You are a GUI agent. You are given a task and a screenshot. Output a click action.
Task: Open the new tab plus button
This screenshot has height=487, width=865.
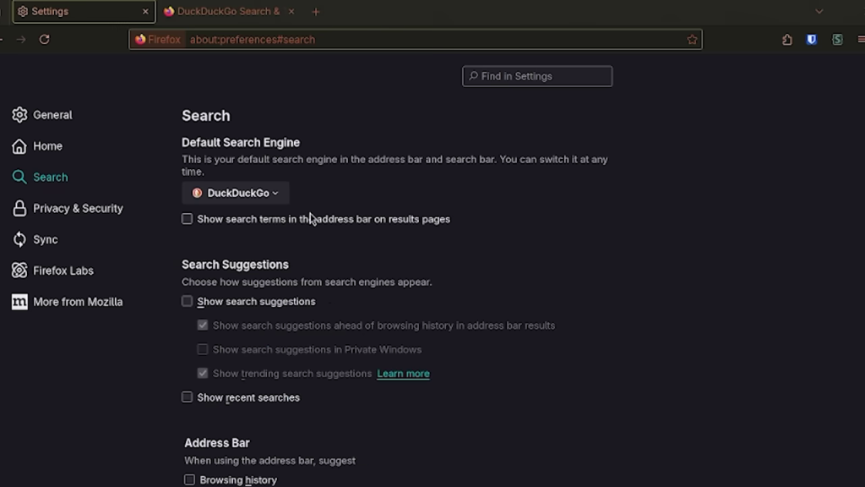[x=316, y=12]
